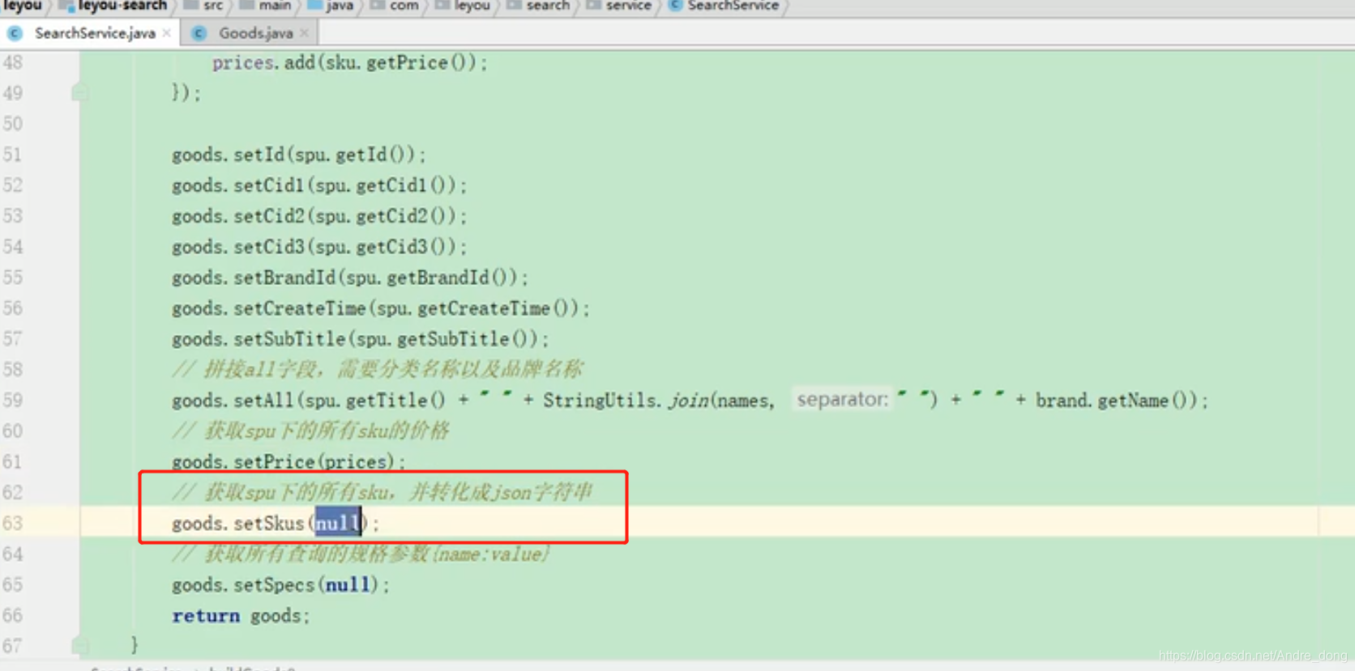Close the Goods.java tab
The height and width of the screenshot is (671, 1355).
(305, 33)
